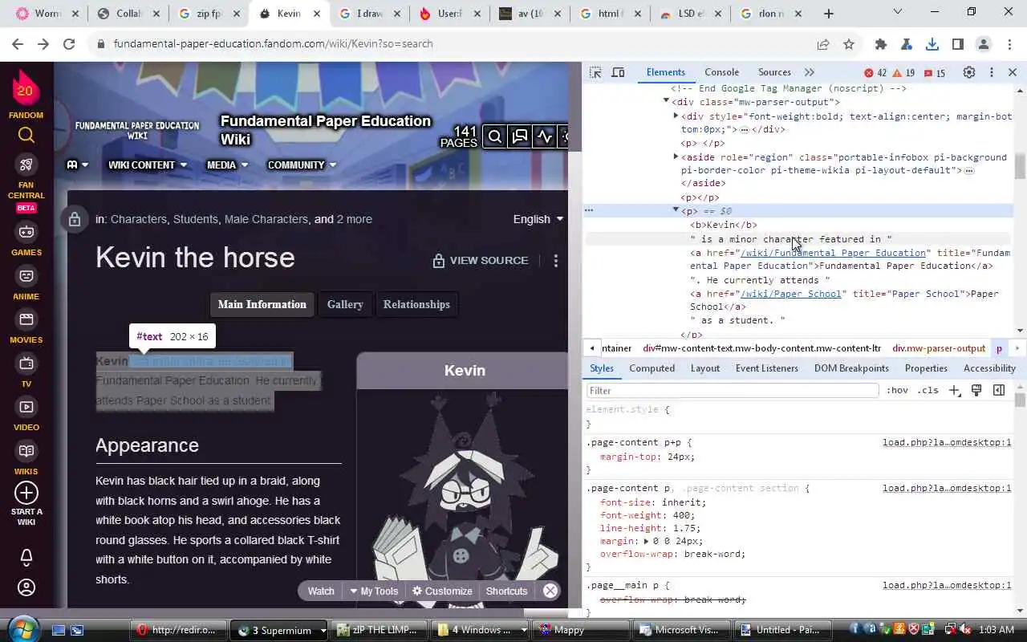Viewport: 1027px width, 642px height.
Task: Click the share page icon in the address bar
Action: point(823,44)
